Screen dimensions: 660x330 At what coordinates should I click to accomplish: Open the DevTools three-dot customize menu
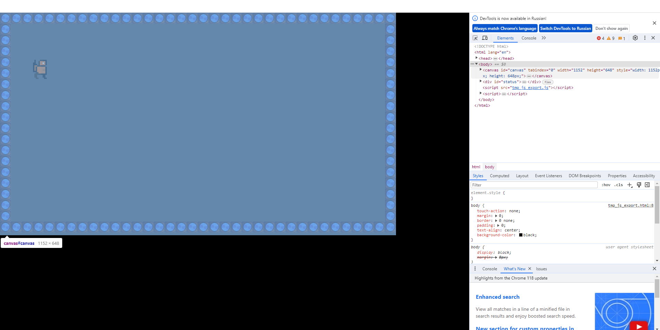point(645,38)
